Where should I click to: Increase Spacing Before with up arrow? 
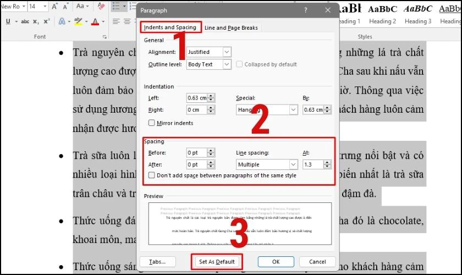pos(211,151)
